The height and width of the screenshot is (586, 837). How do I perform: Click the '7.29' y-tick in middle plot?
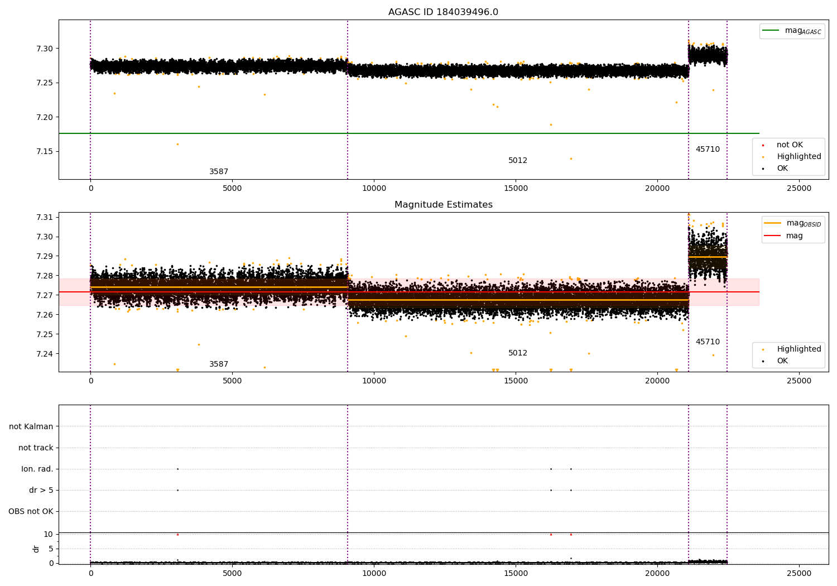tap(45, 256)
